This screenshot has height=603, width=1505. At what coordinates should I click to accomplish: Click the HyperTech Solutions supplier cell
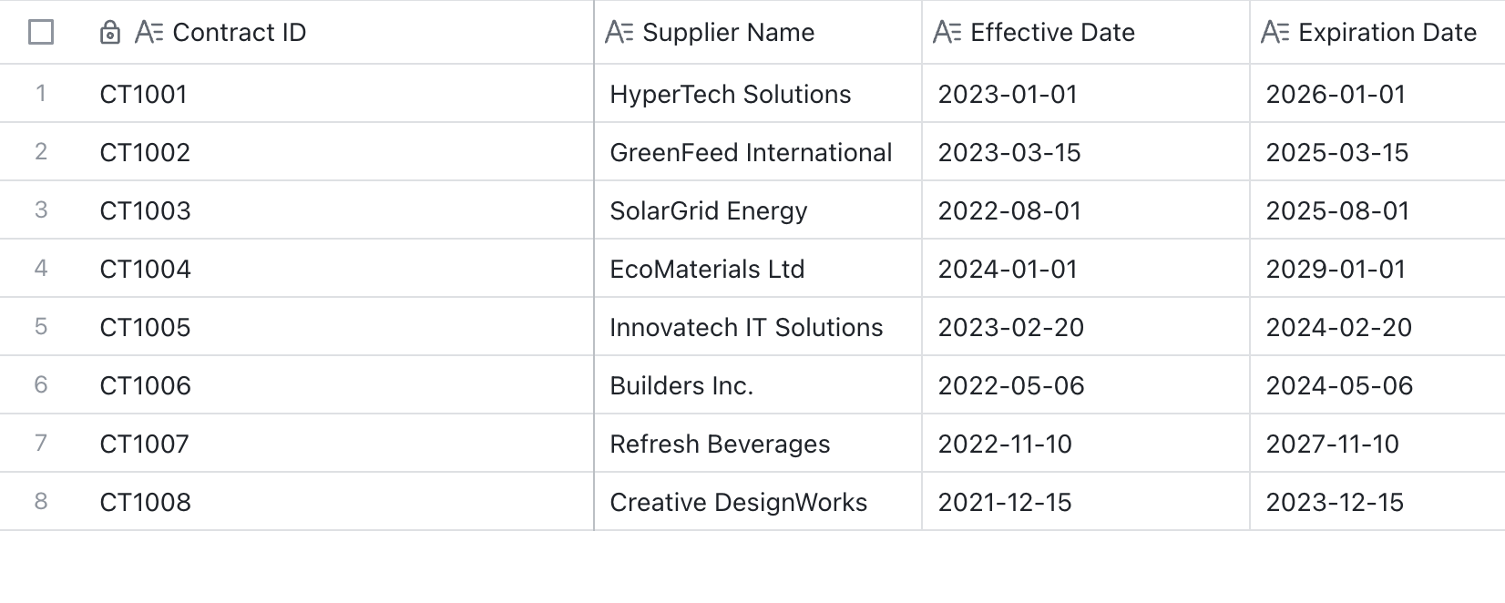click(x=758, y=94)
